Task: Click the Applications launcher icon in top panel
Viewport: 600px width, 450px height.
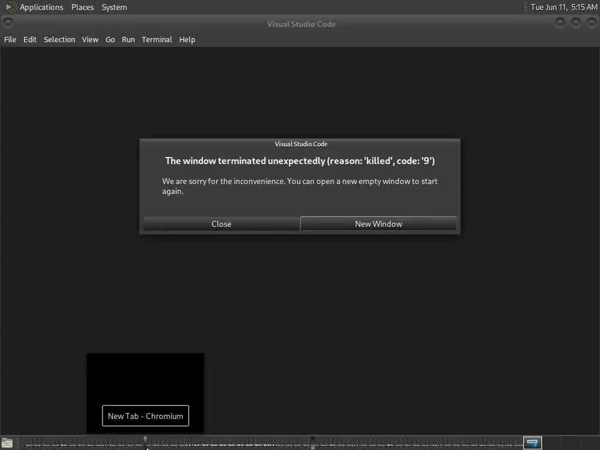Action: click(x=11, y=7)
